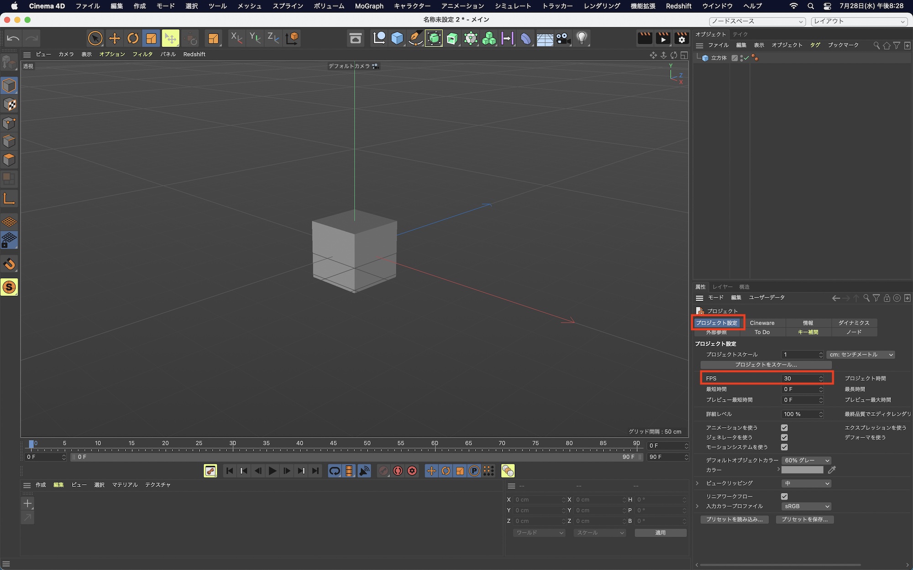Expand the ビュークリッピング section arrow
This screenshot has width=913, height=570.
[x=697, y=483]
